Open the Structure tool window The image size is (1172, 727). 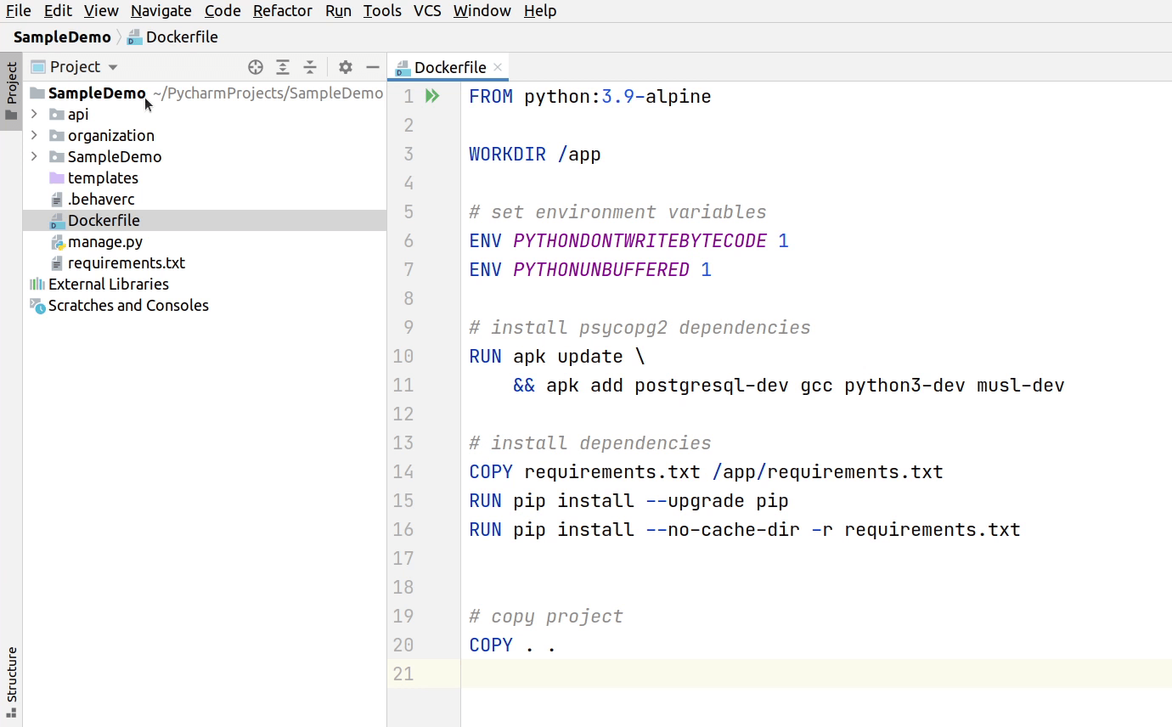pos(11,679)
